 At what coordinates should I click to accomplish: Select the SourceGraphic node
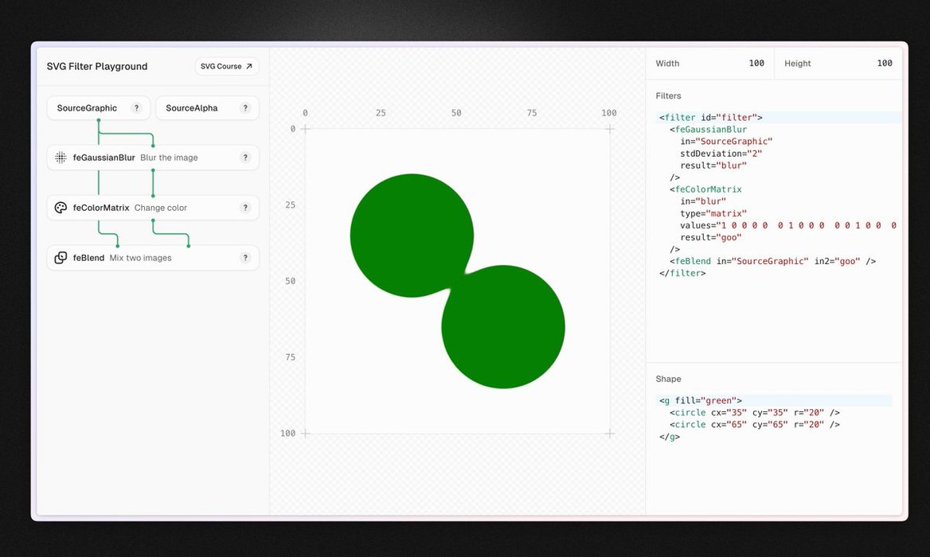[x=87, y=108]
